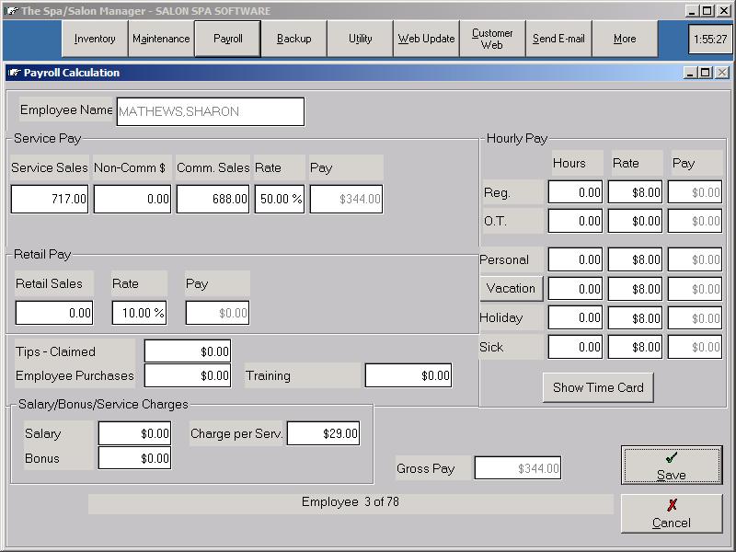Select the Payroll toolbar button
736x552 pixels.
pos(227,39)
